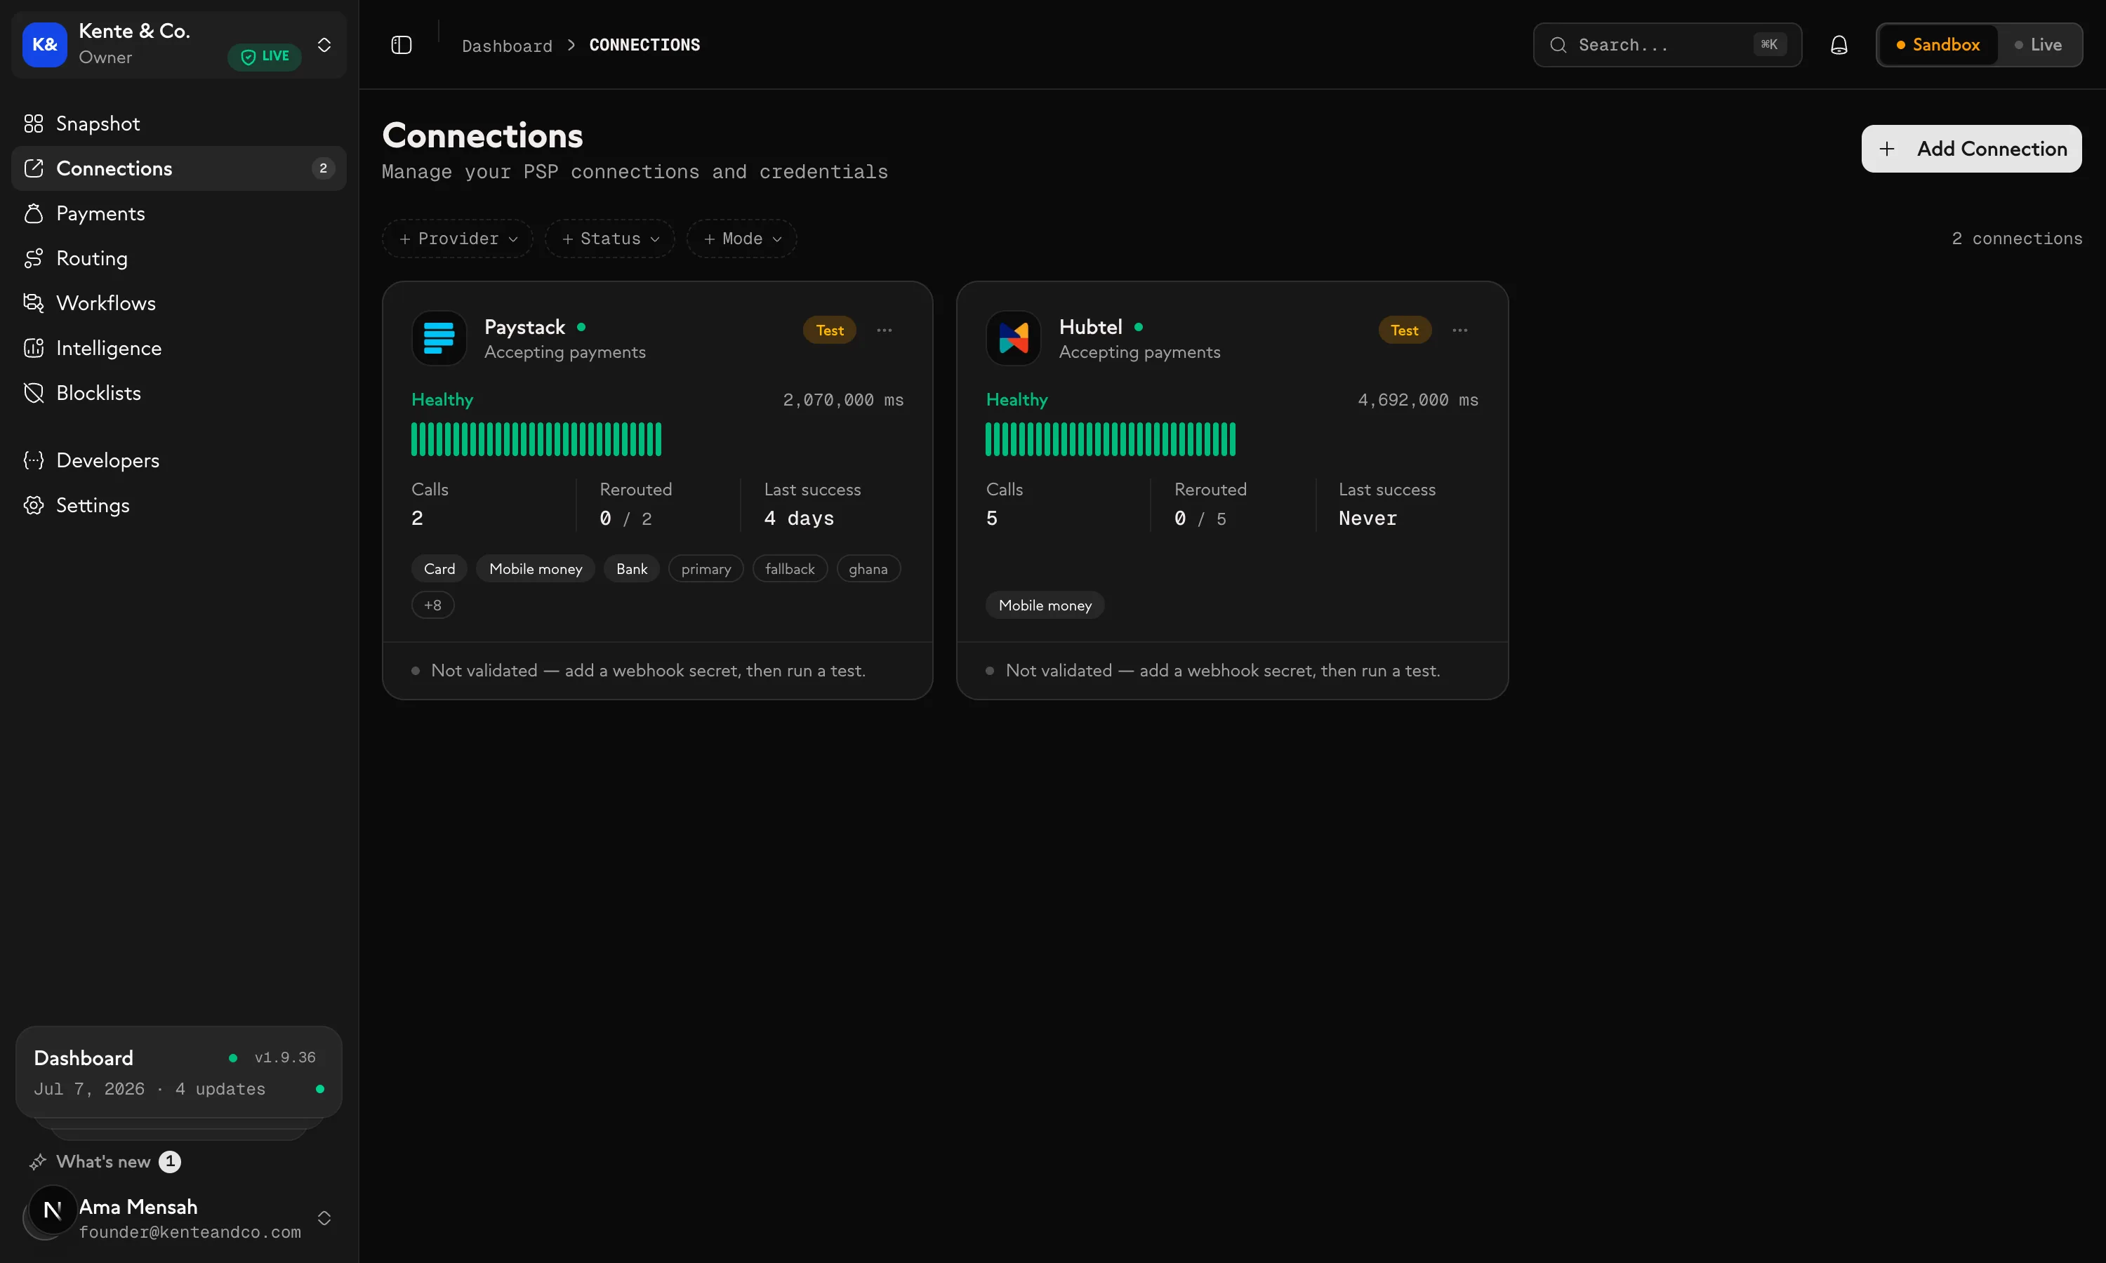Screen dimensions: 2106x1263
Task: Open Hubtel card's three-dot menu
Action: point(1460,330)
